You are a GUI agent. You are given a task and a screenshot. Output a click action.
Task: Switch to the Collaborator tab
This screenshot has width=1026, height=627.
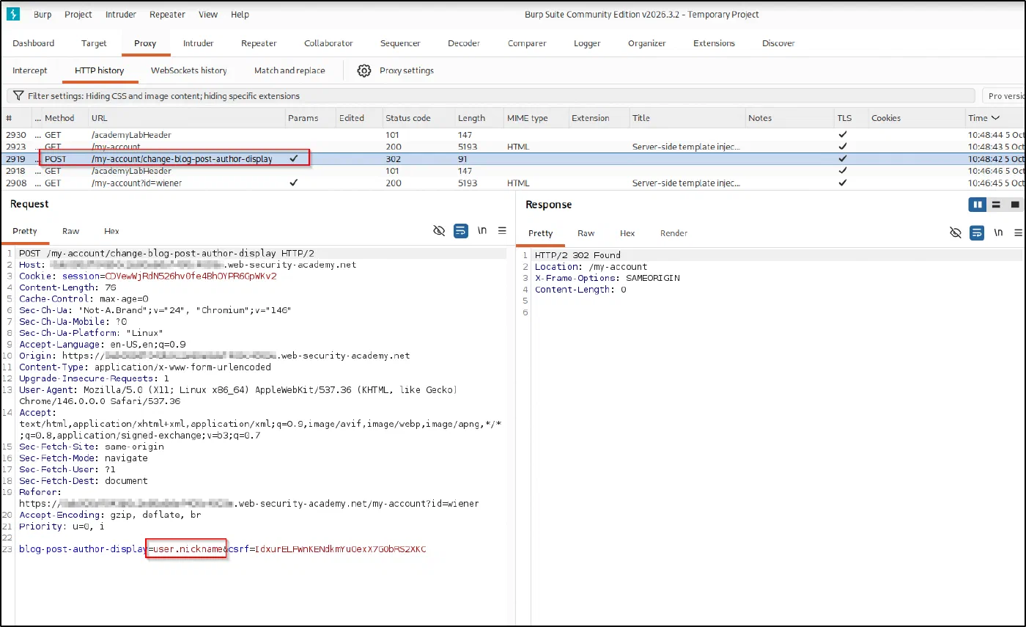(x=328, y=43)
